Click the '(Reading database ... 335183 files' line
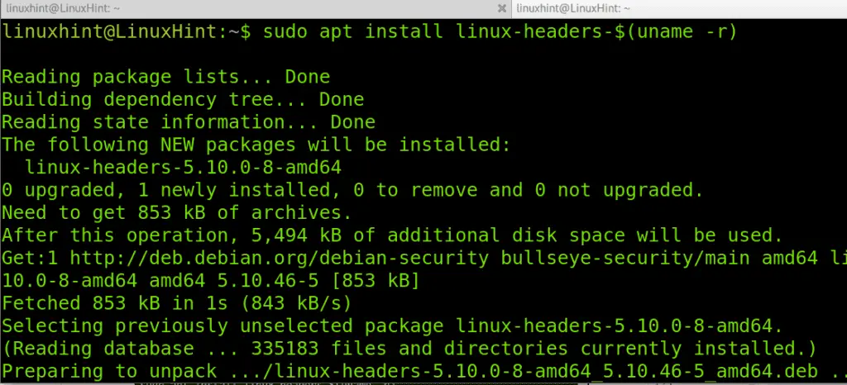This screenshot has height=385, width=847. pos(409,349)
